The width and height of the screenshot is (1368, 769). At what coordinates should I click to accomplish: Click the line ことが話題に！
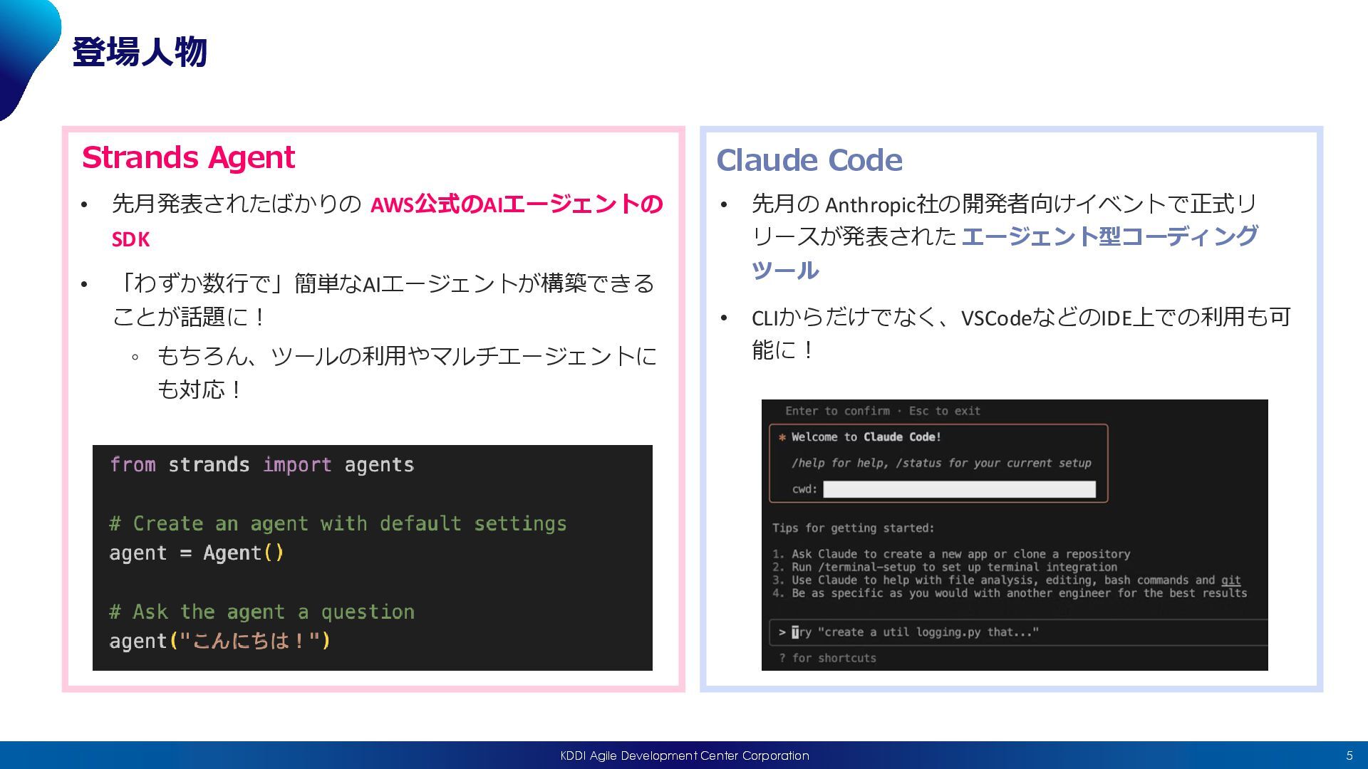click(188, 316)
